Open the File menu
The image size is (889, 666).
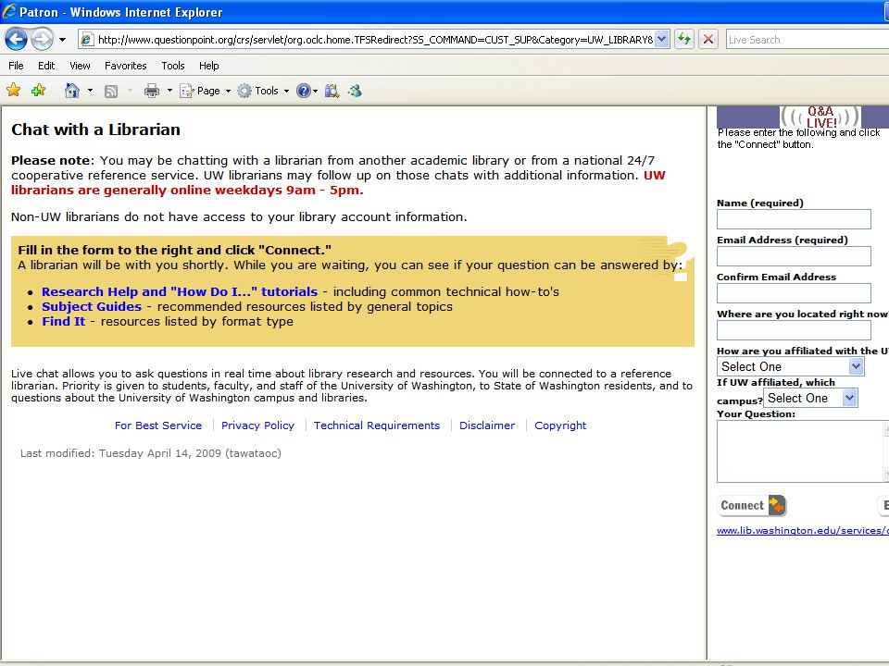click(x=16, y=66)
